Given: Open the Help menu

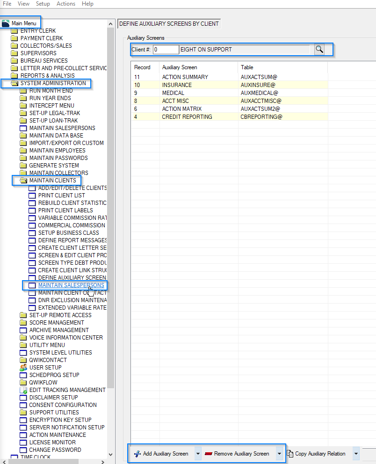Looking at the screenshot, I should pos(87,4).
